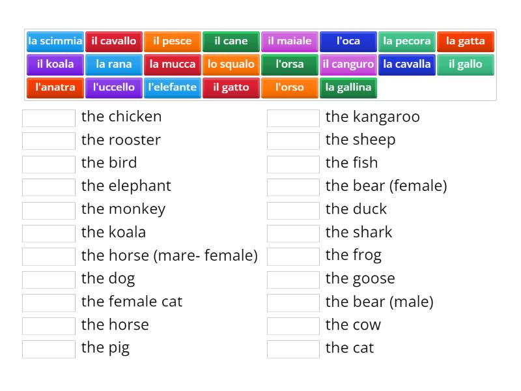521x391 pixels.
Task: Click the 'la scimmia' word tile
Action: (x=55, y=41)
